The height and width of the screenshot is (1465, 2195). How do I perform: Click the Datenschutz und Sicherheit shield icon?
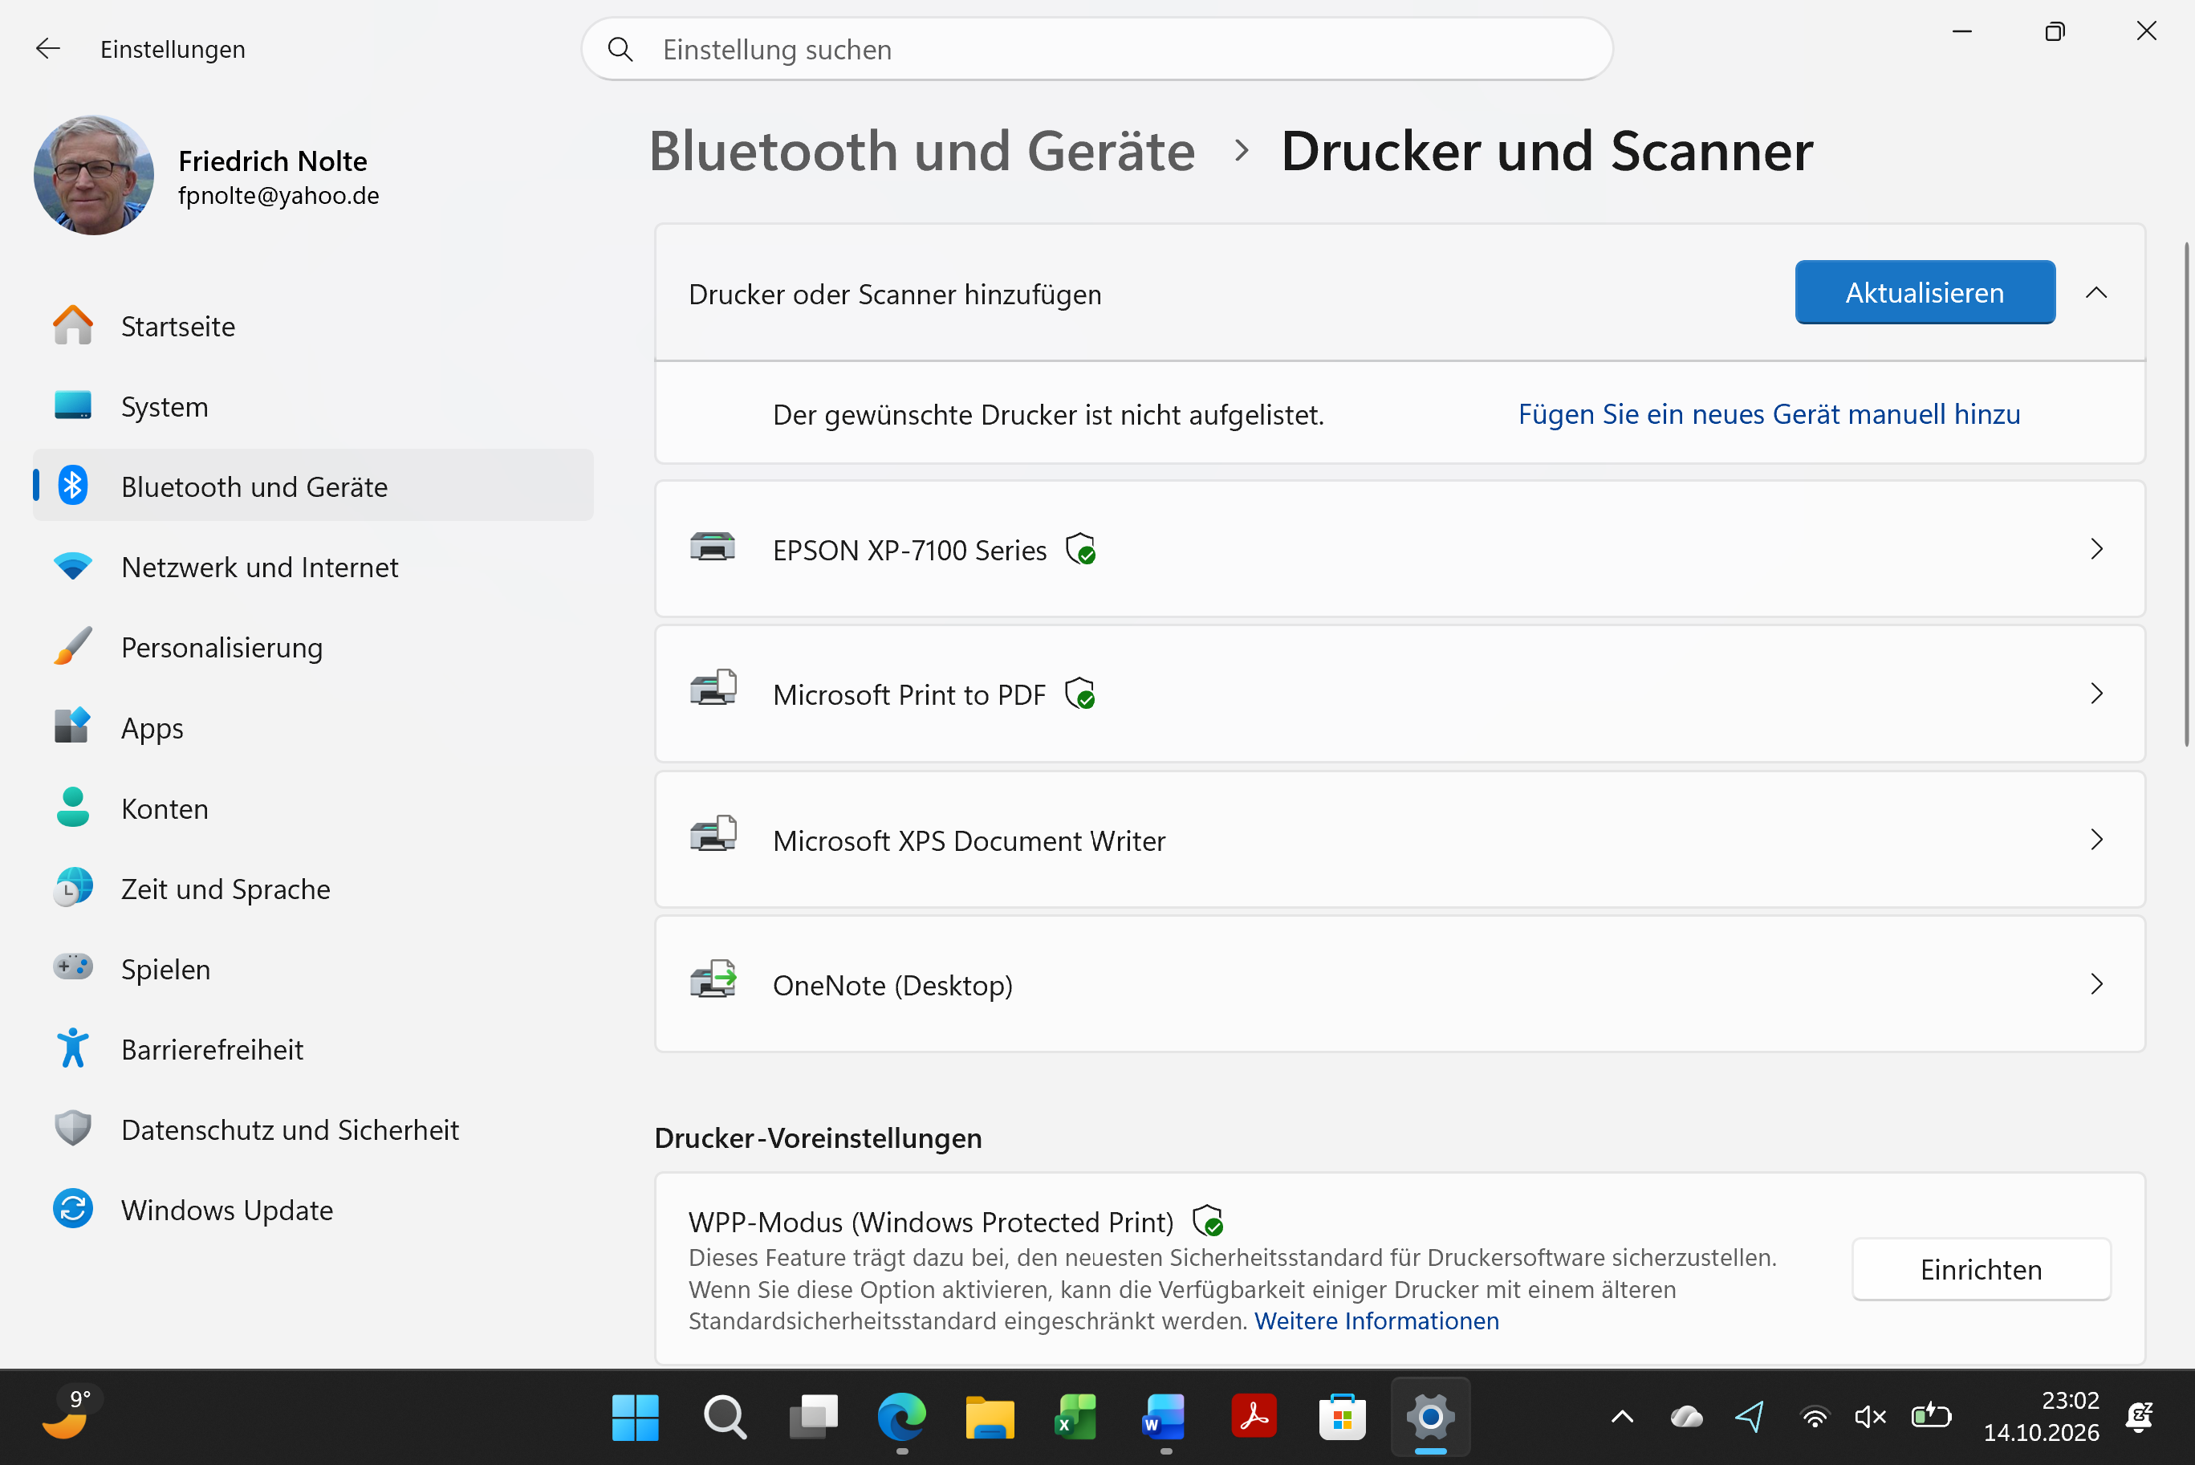[73, 1129]
